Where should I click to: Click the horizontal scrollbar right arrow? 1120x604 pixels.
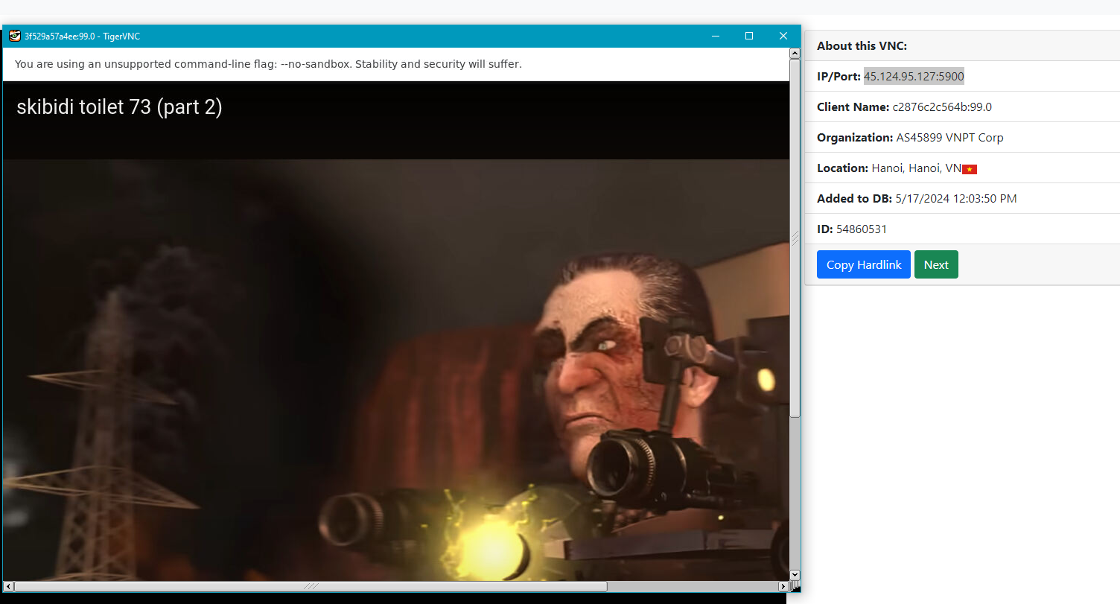(783, 586)
